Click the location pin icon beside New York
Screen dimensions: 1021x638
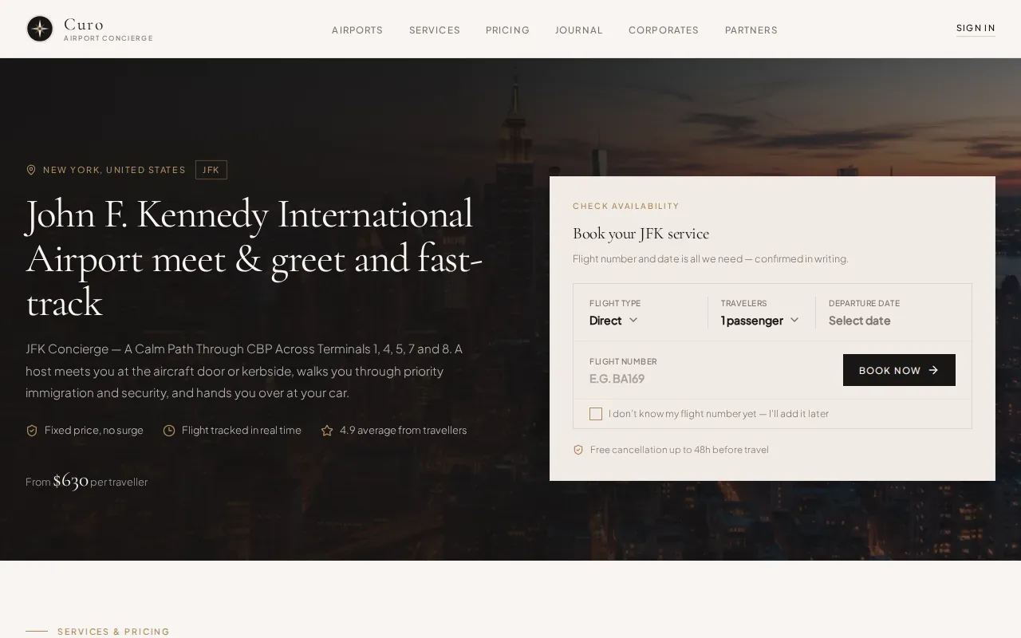click(31, 170)
